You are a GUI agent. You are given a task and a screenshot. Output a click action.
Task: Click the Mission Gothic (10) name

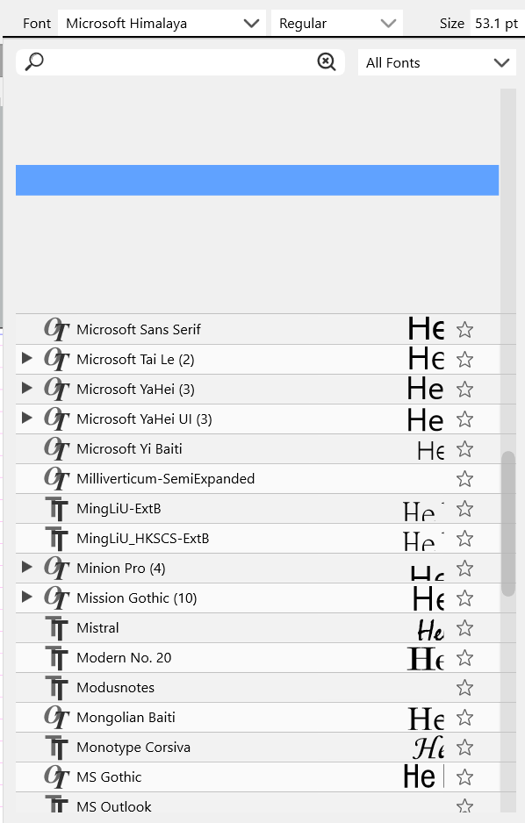click(x=136, y=598)
